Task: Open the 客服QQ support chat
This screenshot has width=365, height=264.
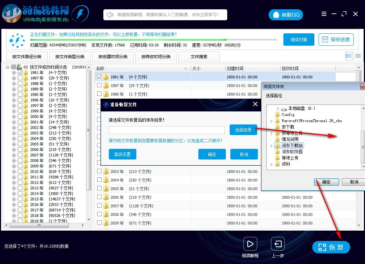Action: (x=285, y=15)
